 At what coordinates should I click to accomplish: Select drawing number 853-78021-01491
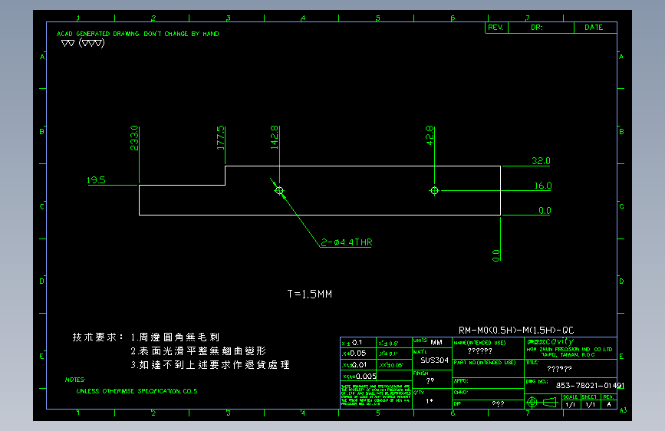tap(590, 386)
